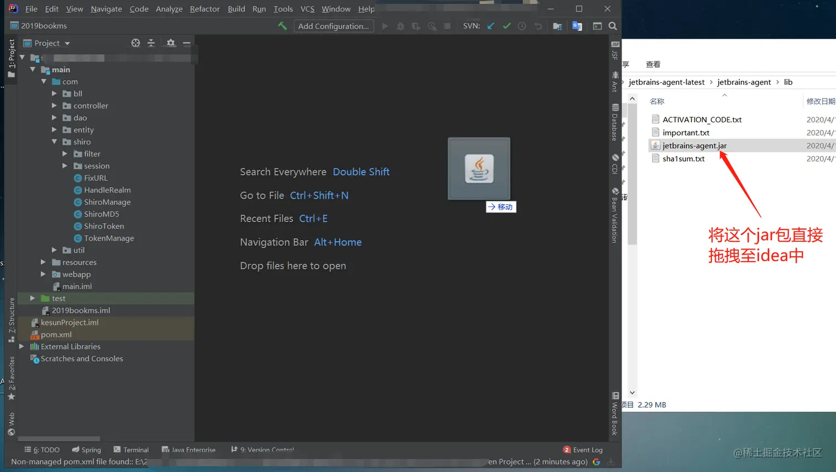Select sha1sum.txt in Explorer window
This screenshot has width=836, height=472.
[x=683, y=159]
